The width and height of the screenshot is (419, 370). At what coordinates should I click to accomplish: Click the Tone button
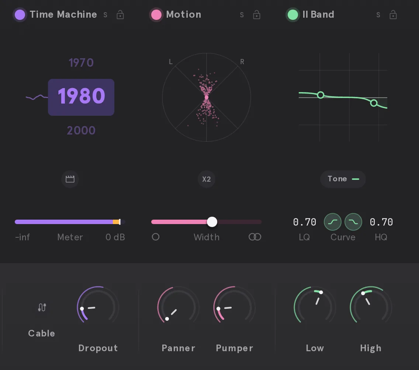(x=343, y=179)
